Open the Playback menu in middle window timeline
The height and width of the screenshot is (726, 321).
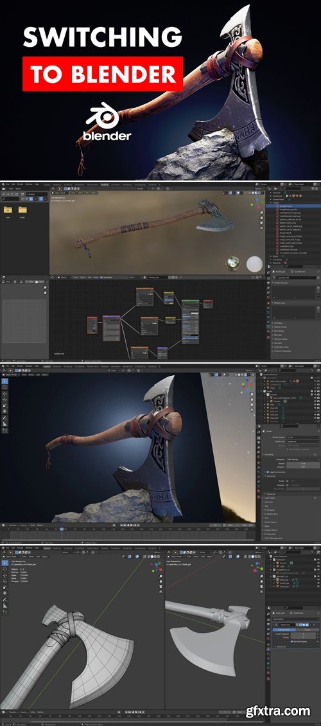[x=13, y=526]
